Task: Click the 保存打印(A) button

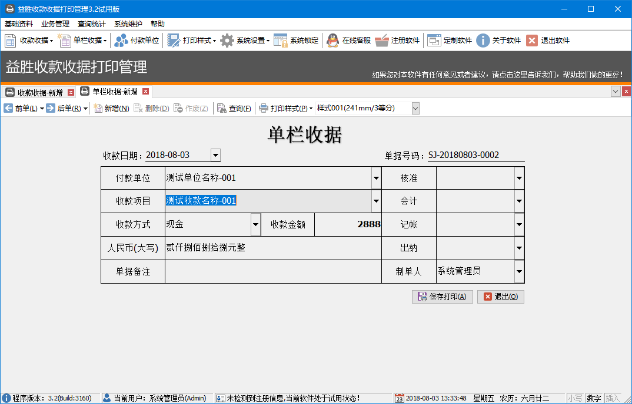Action: (442, 297)
